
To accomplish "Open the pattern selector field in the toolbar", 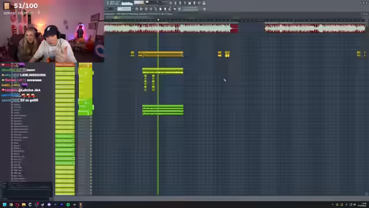I will (x=125, y=9).
